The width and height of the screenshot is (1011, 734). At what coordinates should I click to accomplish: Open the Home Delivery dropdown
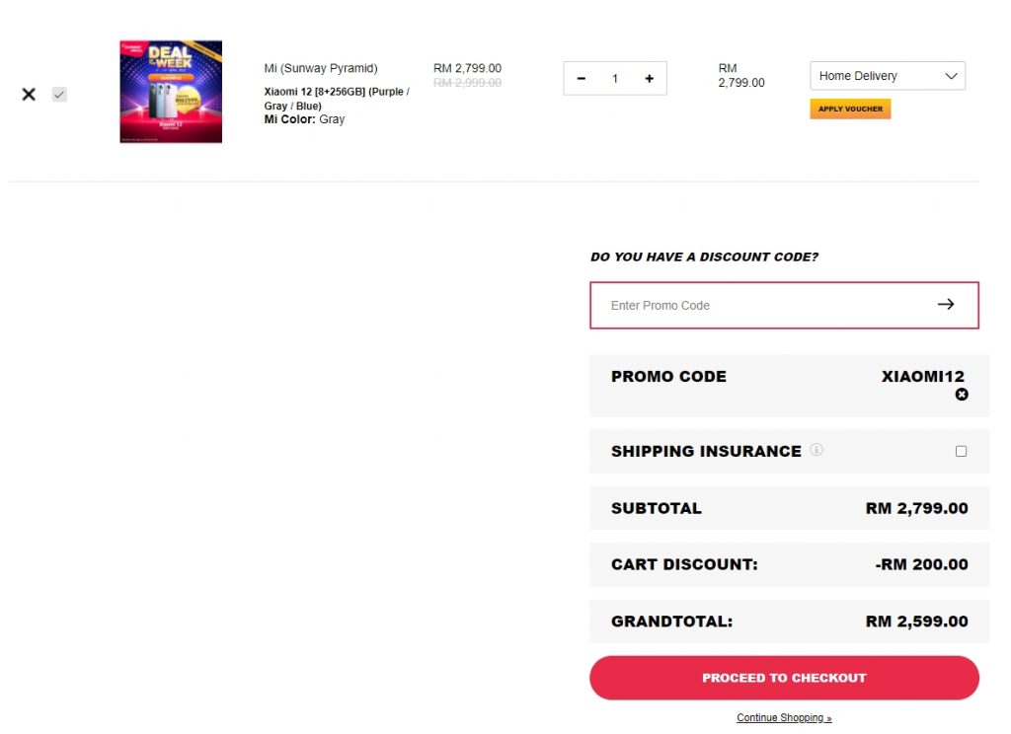click(x=887, y=76)
